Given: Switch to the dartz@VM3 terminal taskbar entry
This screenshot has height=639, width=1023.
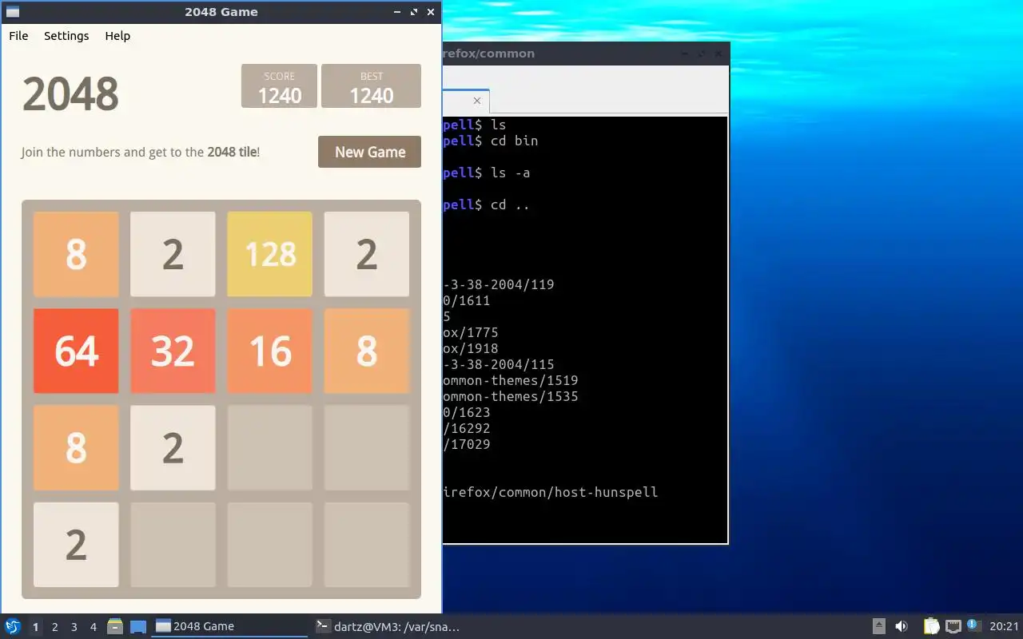Looking at the screenshot, I should [388, 626].
